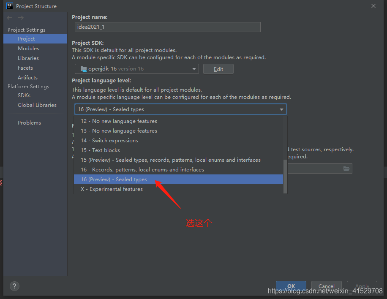Choose '16 (Preview) - Sealed types' list item

coord(178,179)
